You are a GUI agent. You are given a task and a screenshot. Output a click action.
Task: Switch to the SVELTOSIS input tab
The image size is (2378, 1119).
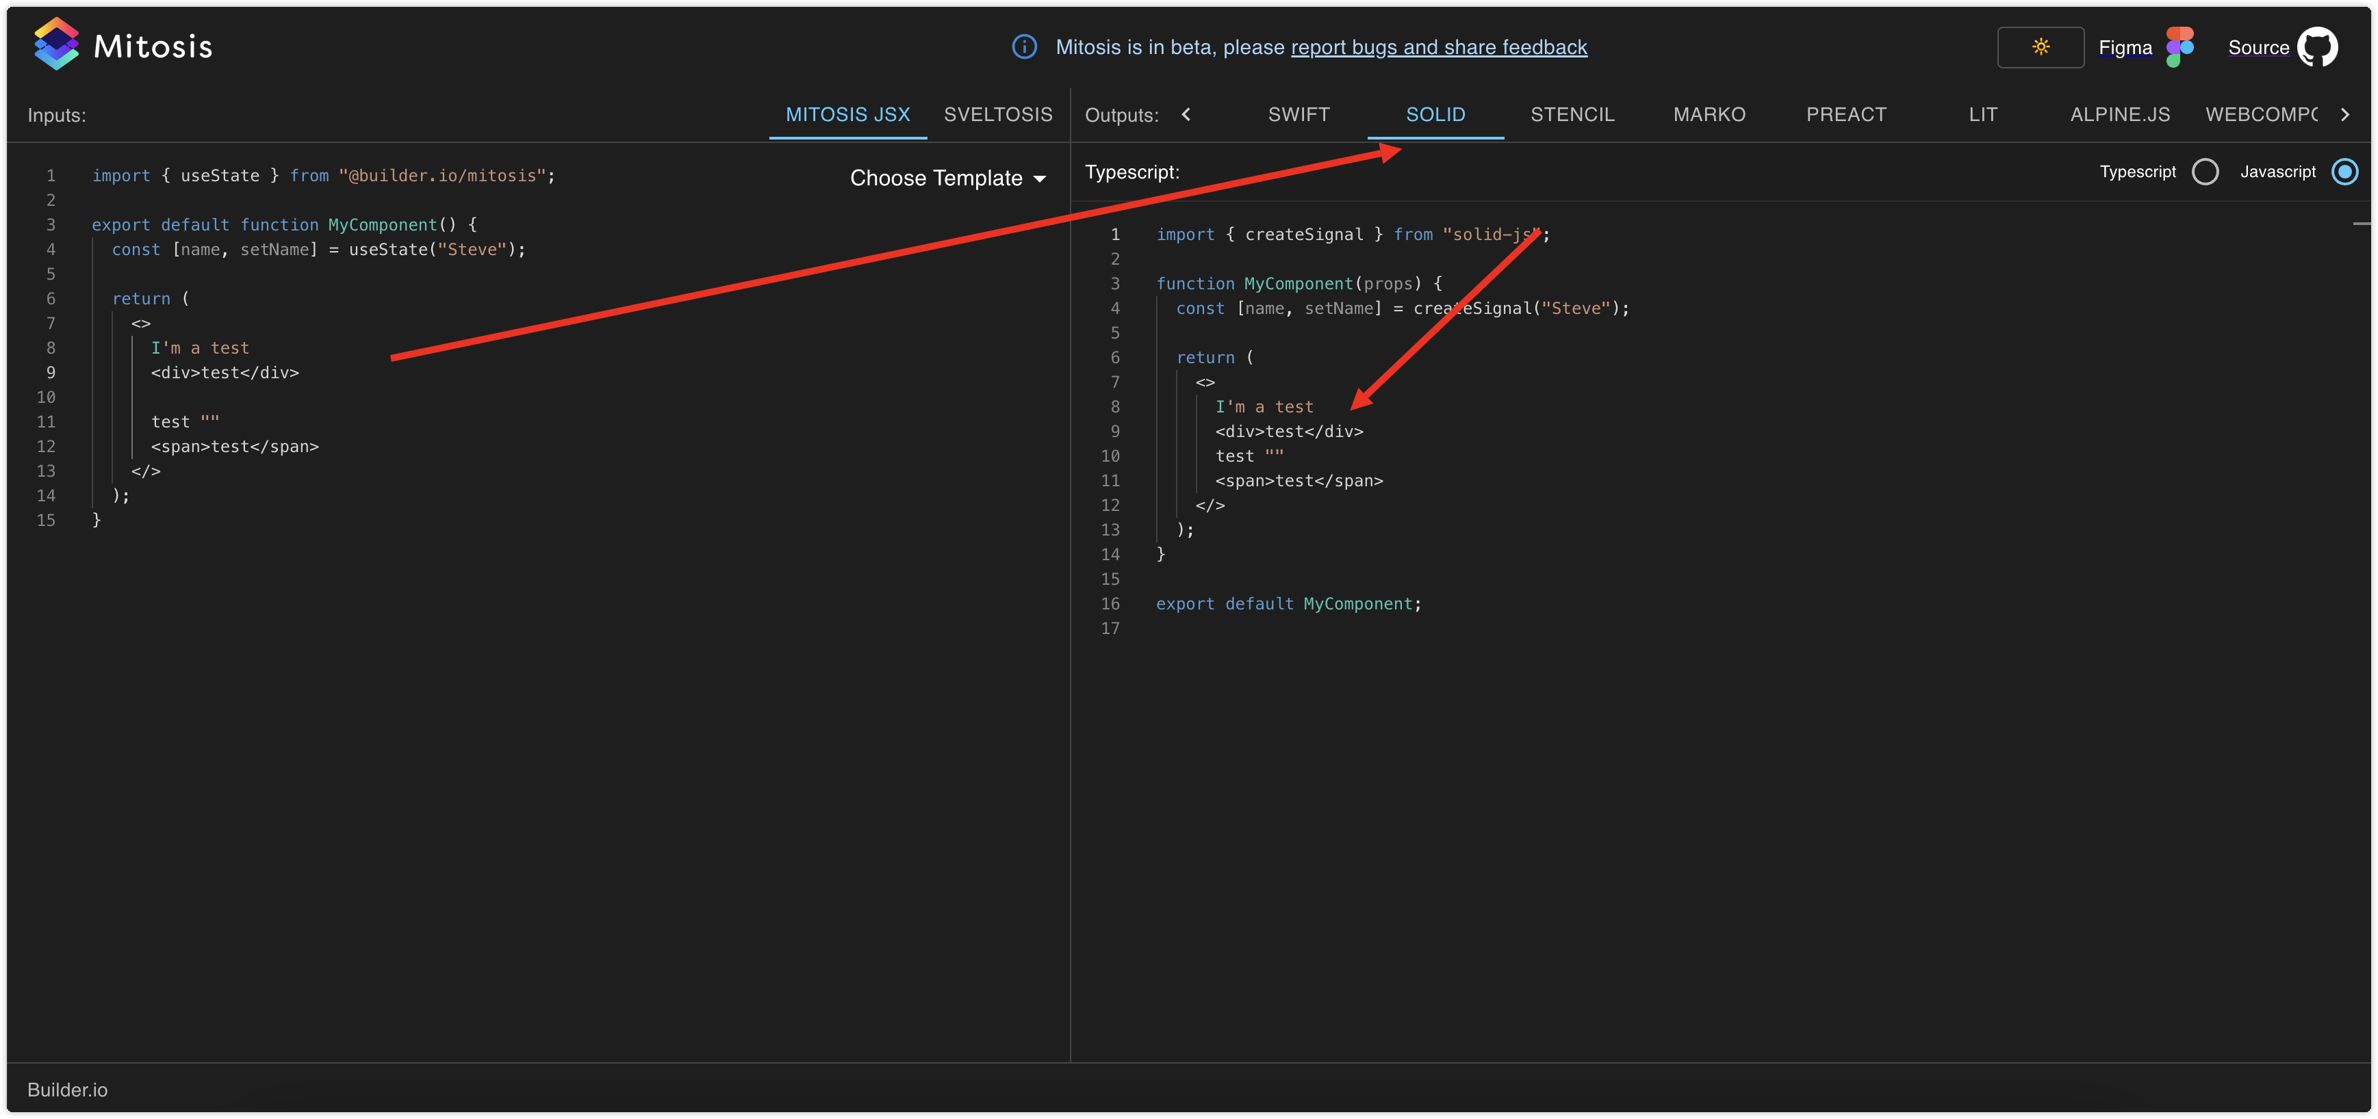point(998,114)
